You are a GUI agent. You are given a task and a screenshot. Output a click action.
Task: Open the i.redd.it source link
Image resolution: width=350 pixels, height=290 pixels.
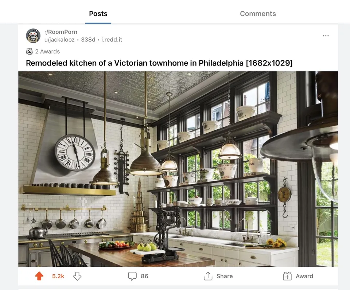pos(112,39)
